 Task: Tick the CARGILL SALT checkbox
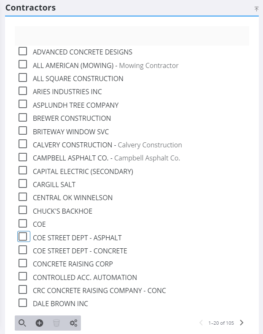coord(23,184)
